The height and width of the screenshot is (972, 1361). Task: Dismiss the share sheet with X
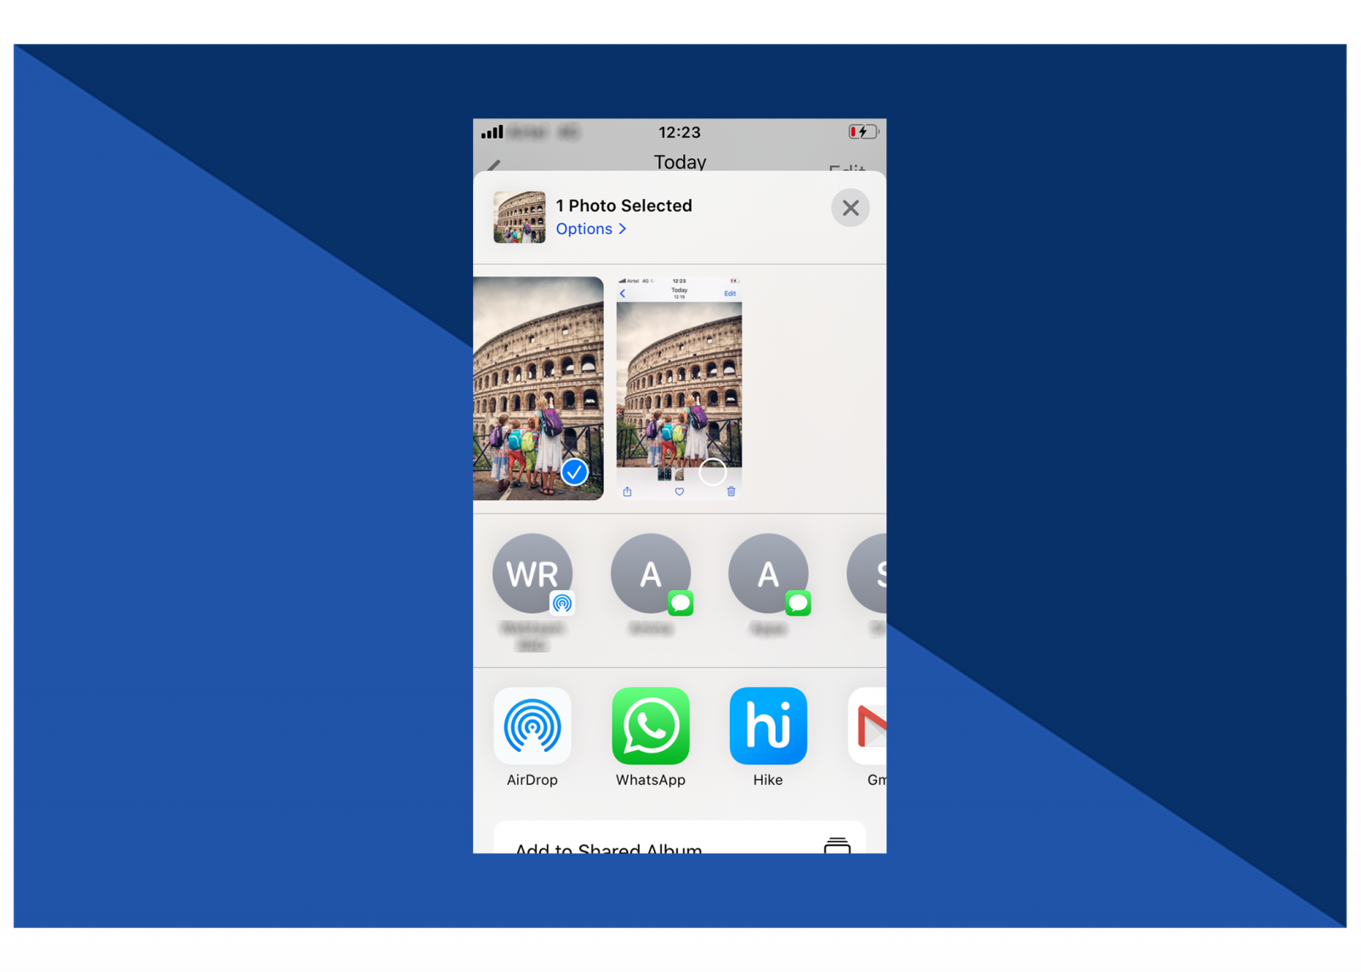coord(850,207)
